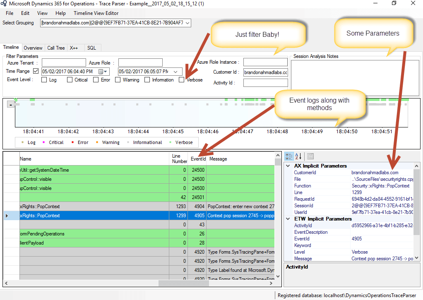Click the event grid scroll right arrow
The width and height of the screenshot is (423, 300).
click(271, 283)
